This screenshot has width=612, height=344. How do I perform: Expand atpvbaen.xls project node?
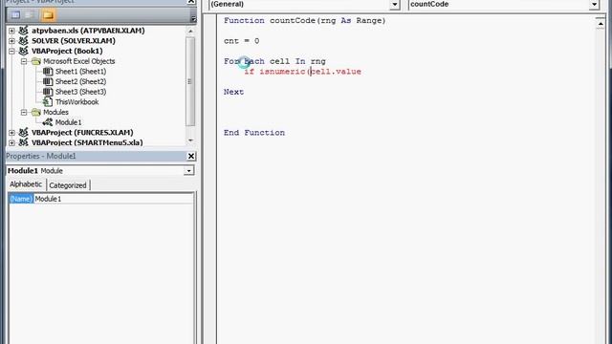point(11,31)
